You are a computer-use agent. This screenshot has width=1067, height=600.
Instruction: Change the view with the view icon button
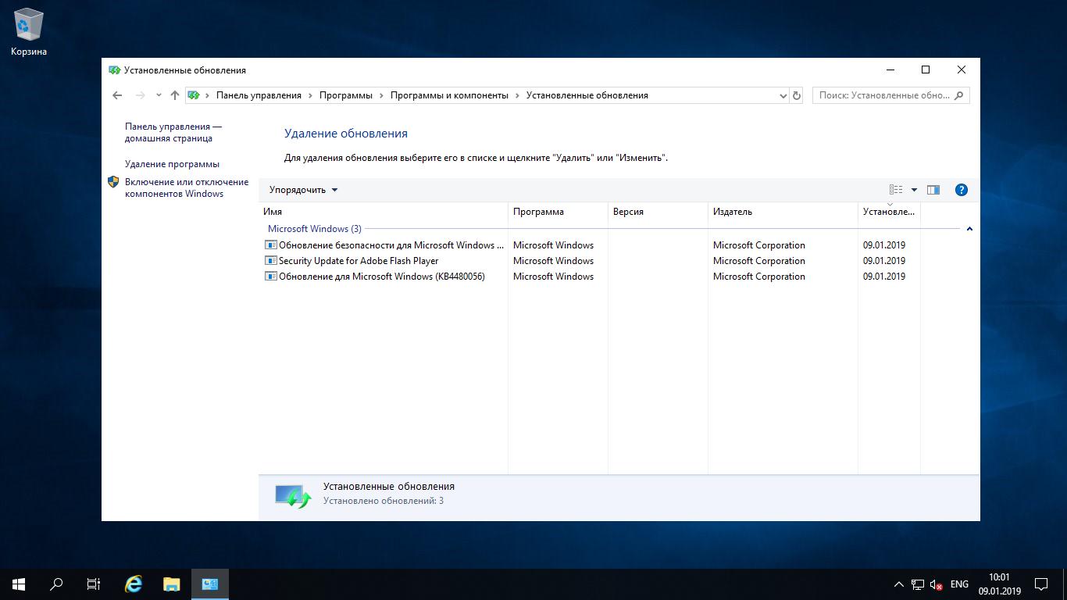click(x=896, y=190)
